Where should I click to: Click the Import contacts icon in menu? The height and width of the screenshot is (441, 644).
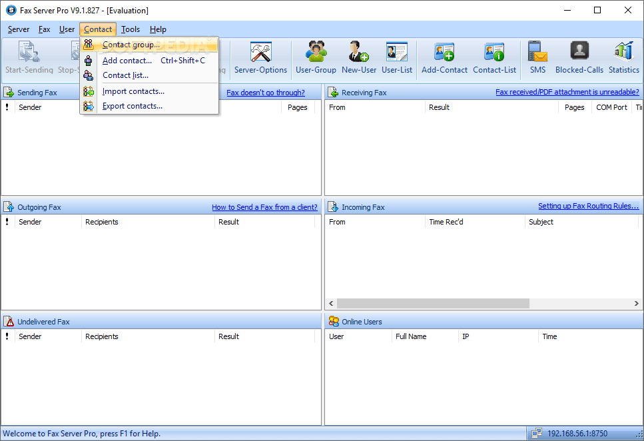(89, 91)
